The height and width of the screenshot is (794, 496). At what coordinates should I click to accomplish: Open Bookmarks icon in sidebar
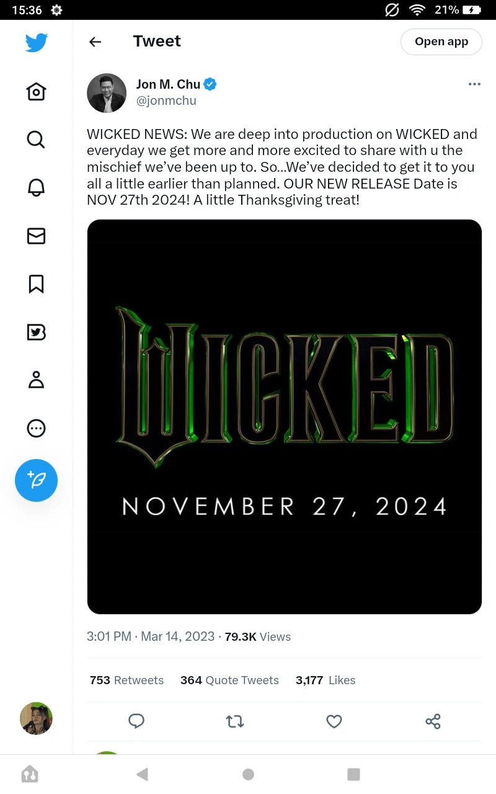36,284
